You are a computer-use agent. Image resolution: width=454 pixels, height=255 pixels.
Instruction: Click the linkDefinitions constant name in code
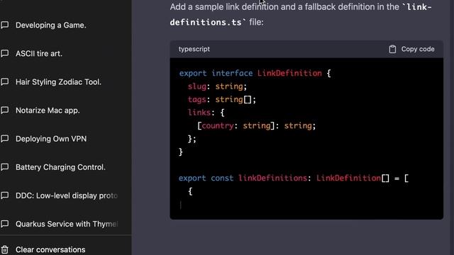coord(272,178)
